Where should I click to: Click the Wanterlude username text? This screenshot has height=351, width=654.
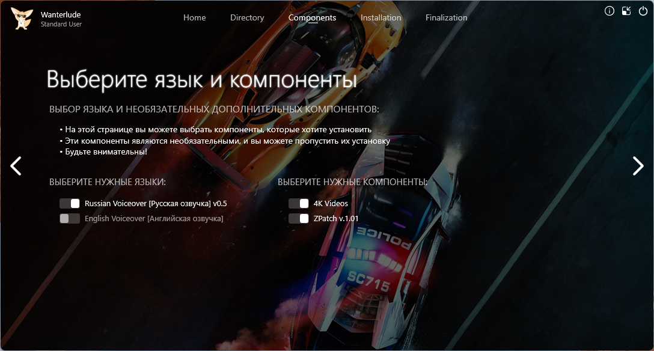coord(61,14)
